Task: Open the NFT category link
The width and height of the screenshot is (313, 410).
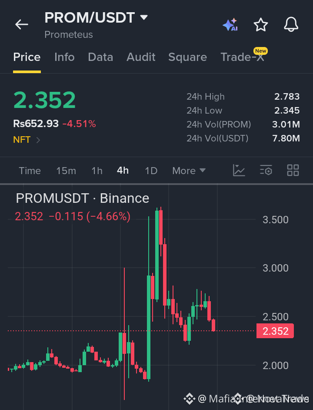Action: [27, 140]
